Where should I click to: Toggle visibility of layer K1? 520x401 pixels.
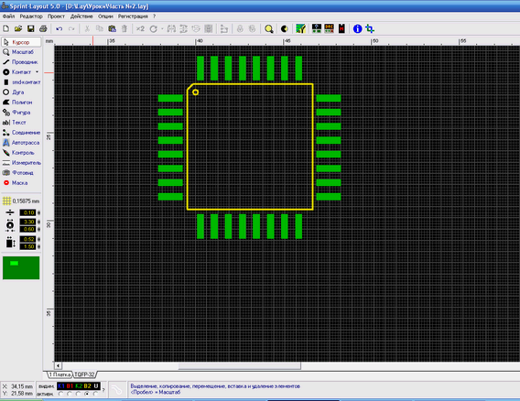click(x=61, y=385)
